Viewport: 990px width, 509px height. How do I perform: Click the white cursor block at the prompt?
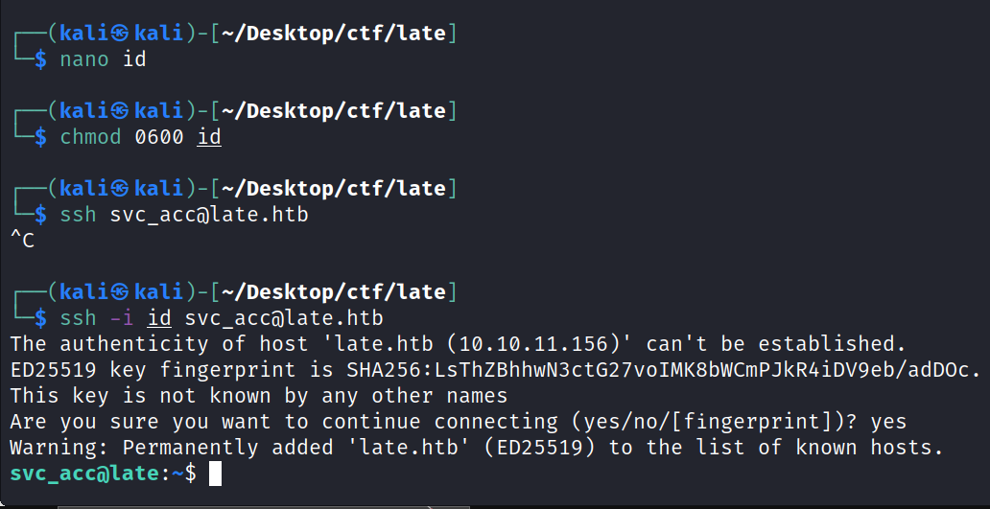(x=215, y=473)
